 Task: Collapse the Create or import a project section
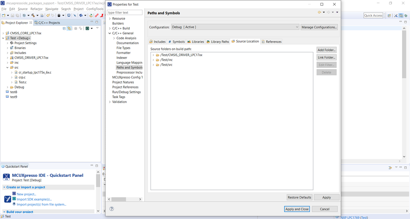pyautogui.click(x=4, y=187)
